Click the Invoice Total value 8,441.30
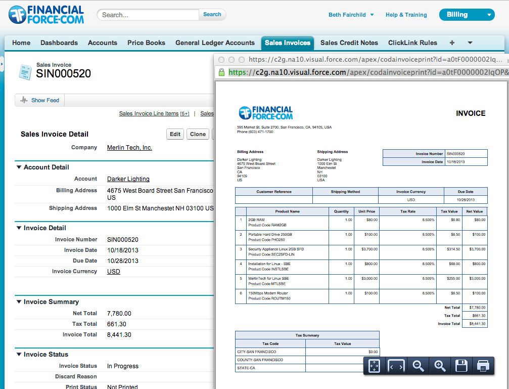 click(x=119, y=335)
